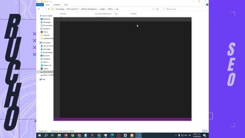The height and width of the screenshot is (138, 245).
Task: Open Task View on the taskbar
Action: (52, 135)
